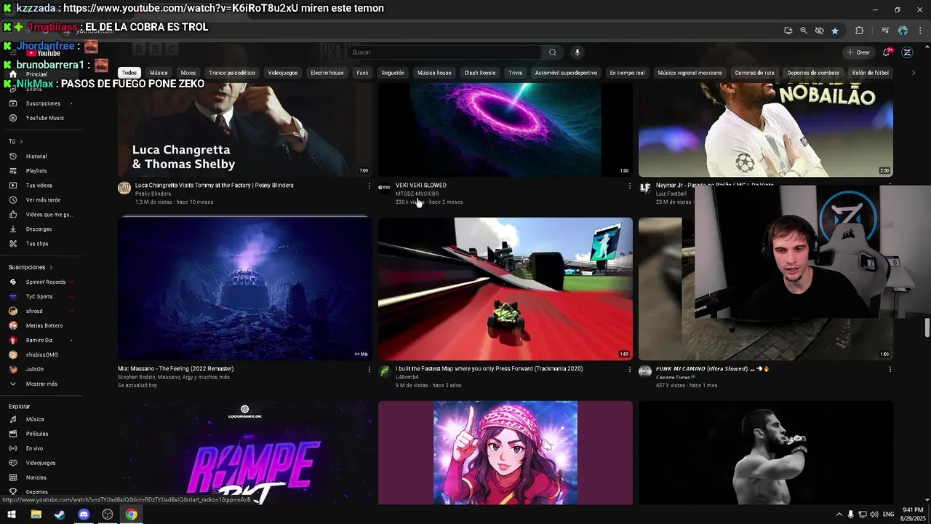Image resolution: width=931 pixels, height=524 pixels.
Task: Open options for VEKI VEKI SLOWED video
Action: tap(630, 186)
